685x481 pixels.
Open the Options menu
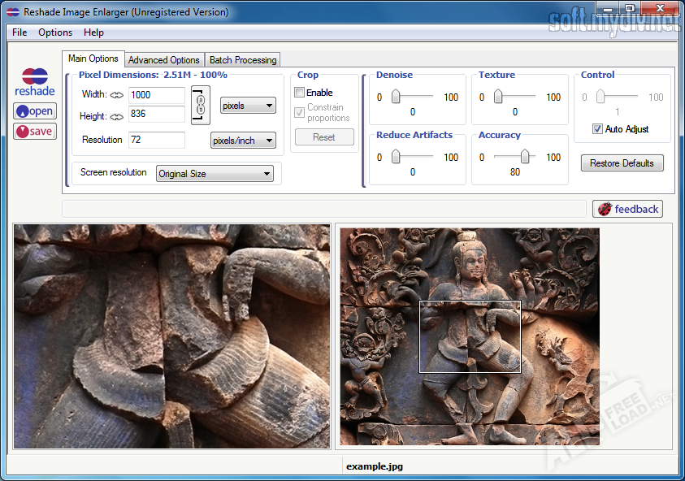pyautogui.click(x=55, y=32)
